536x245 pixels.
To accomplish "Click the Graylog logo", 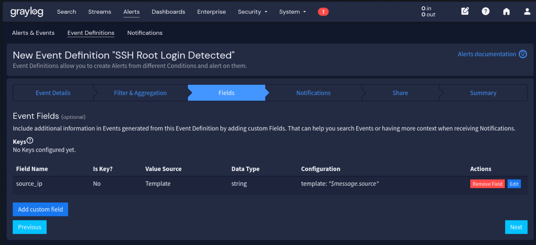I will [x=27, y=12].
